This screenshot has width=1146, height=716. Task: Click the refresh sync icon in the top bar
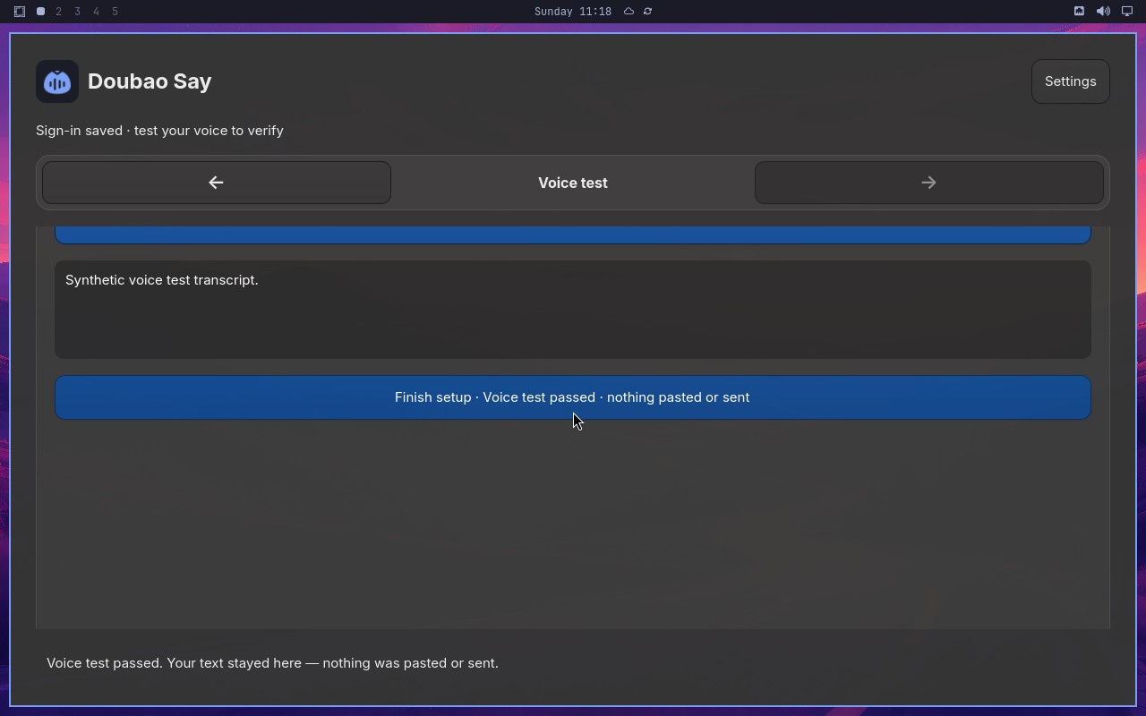coord(647,12)
